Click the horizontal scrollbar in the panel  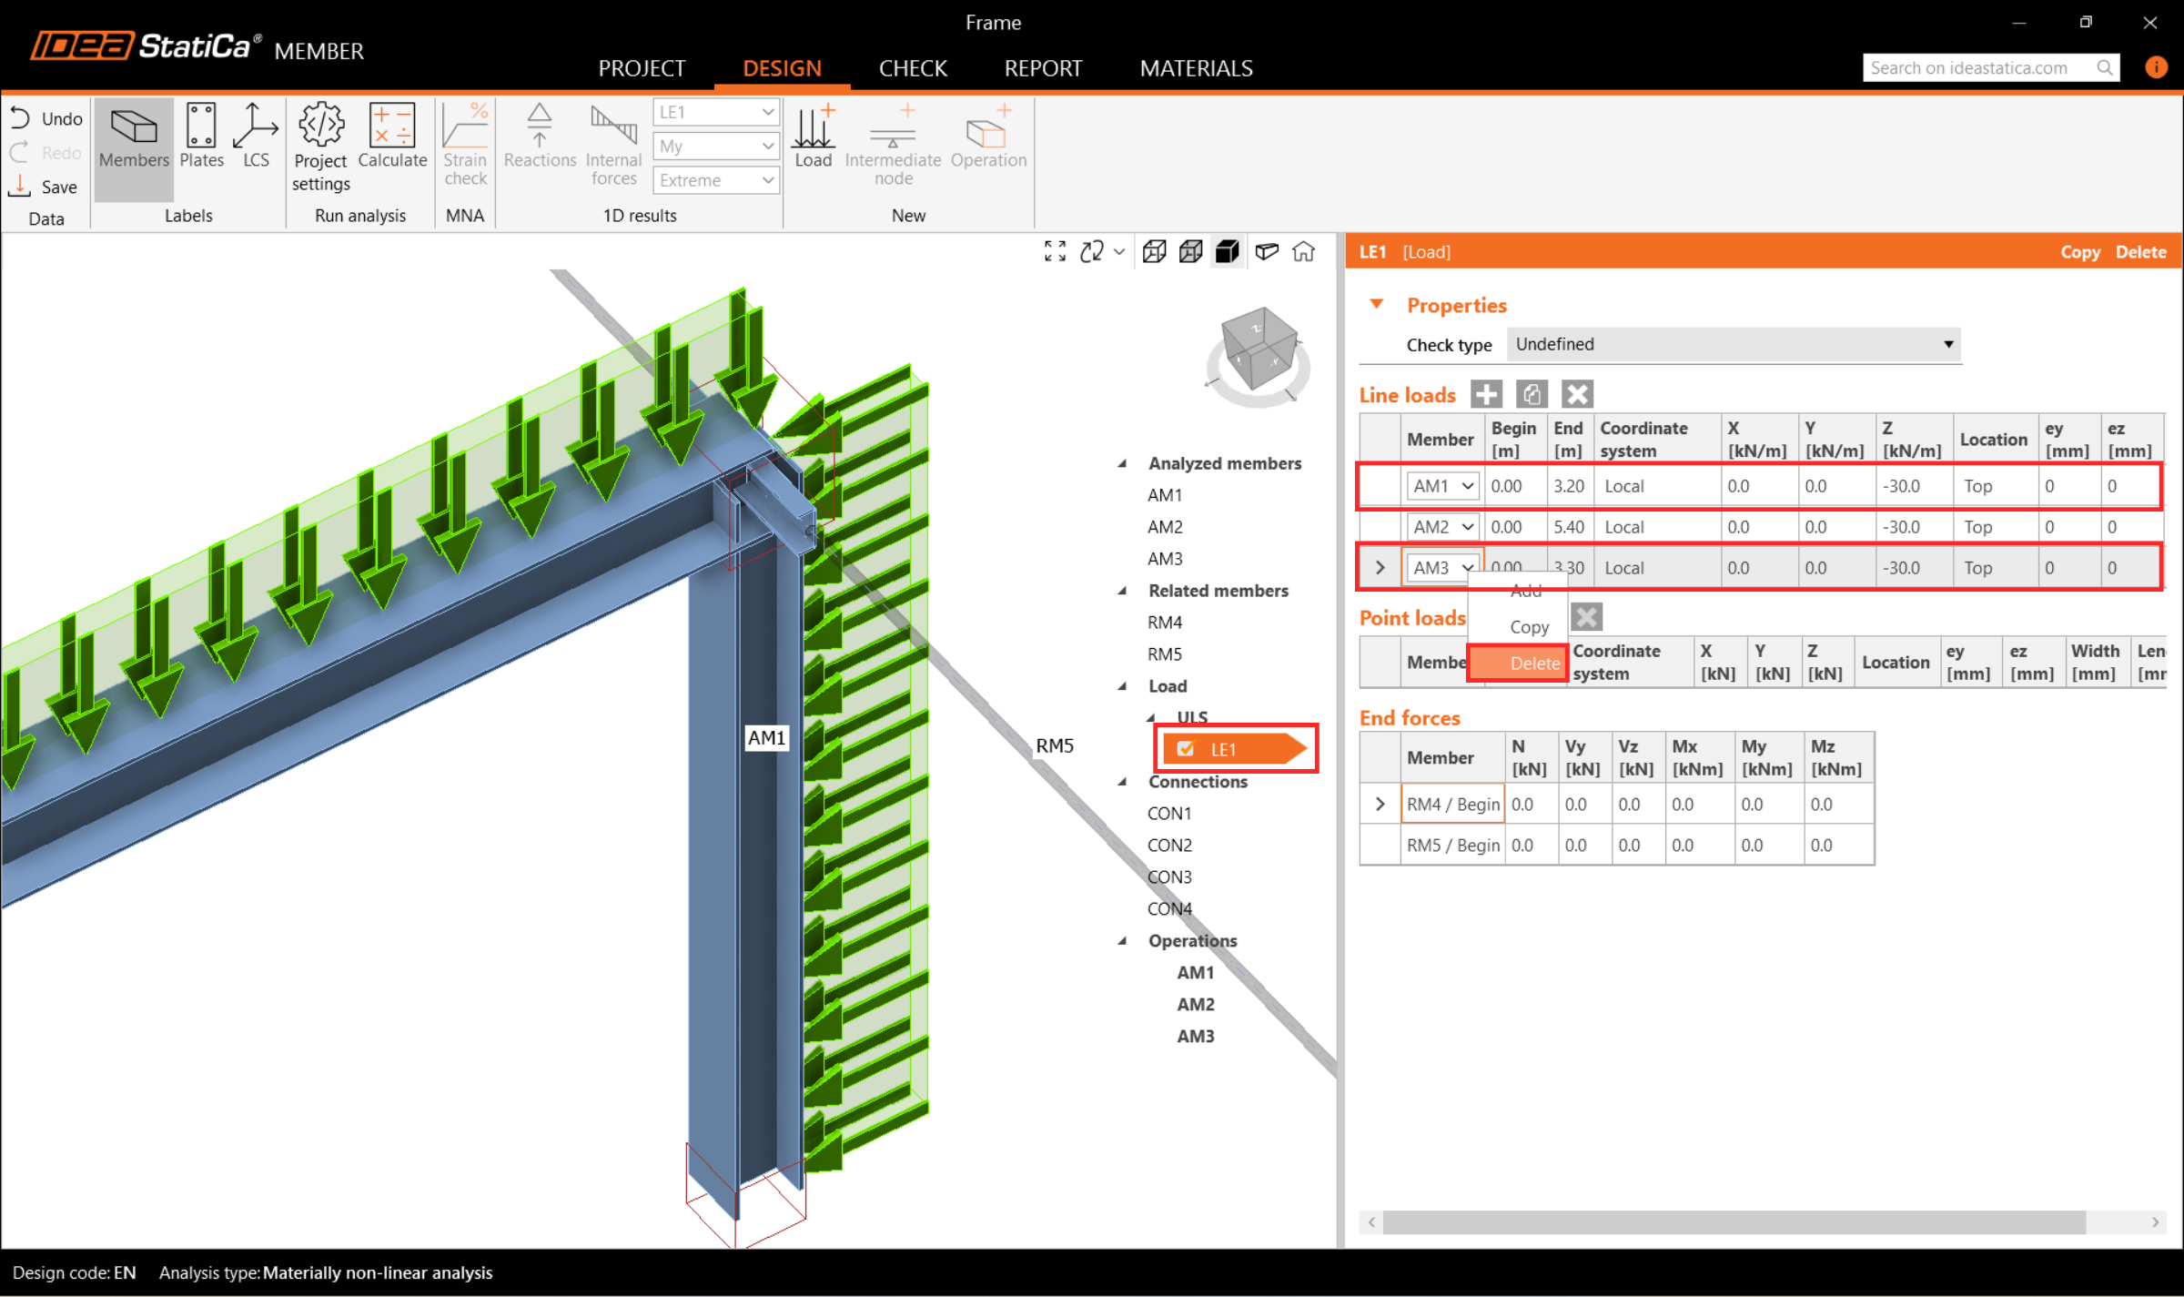(x=1733, y=1222)
